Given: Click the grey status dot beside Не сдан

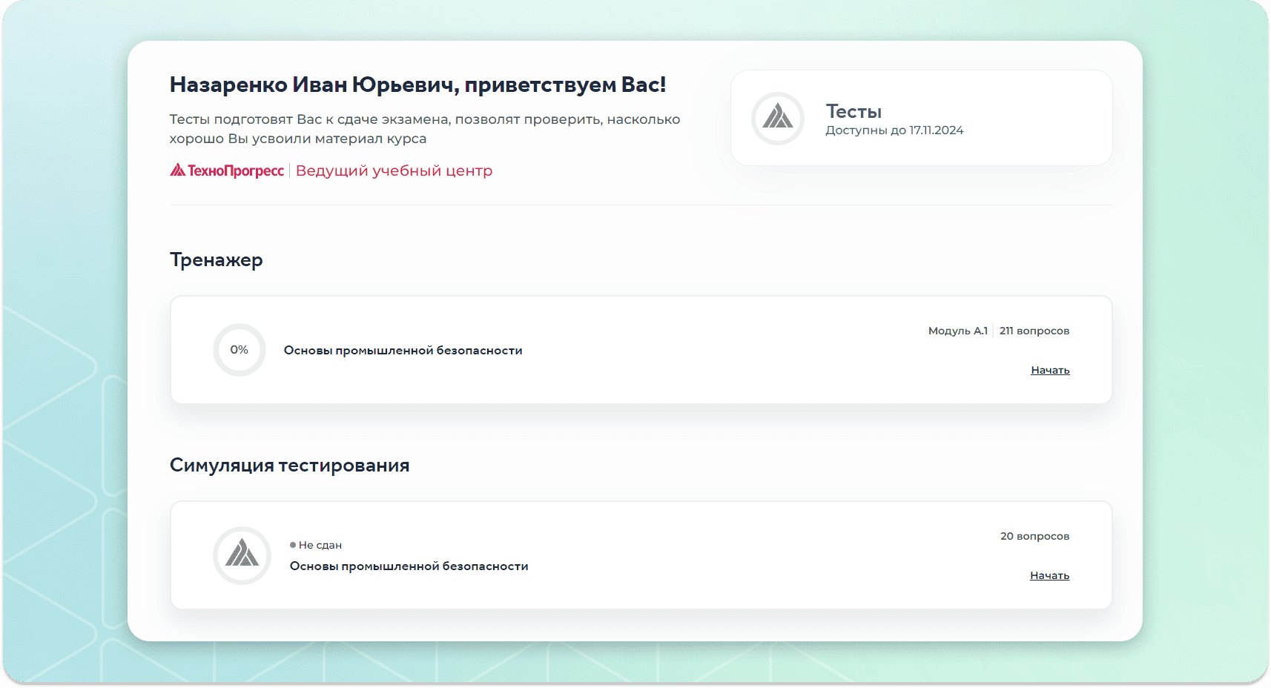Looking at the screenshot, I should tap(293, 545).
